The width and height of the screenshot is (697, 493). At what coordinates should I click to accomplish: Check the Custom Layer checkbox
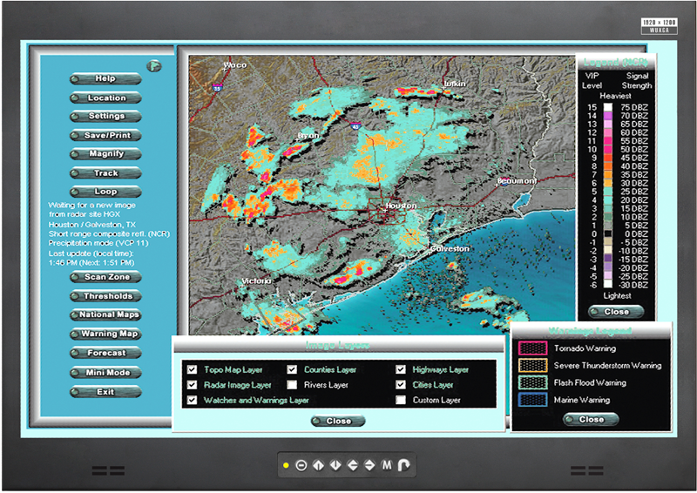coord(401,400)
